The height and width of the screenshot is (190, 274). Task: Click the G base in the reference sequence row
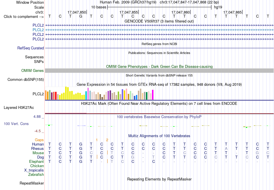pyautogui.click(x=81, y=16)
